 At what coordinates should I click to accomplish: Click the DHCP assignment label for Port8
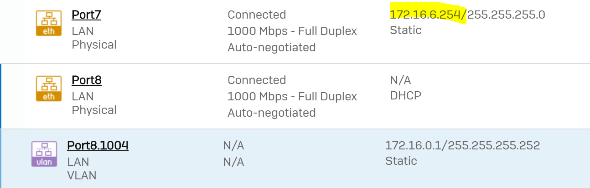(405, 96)
